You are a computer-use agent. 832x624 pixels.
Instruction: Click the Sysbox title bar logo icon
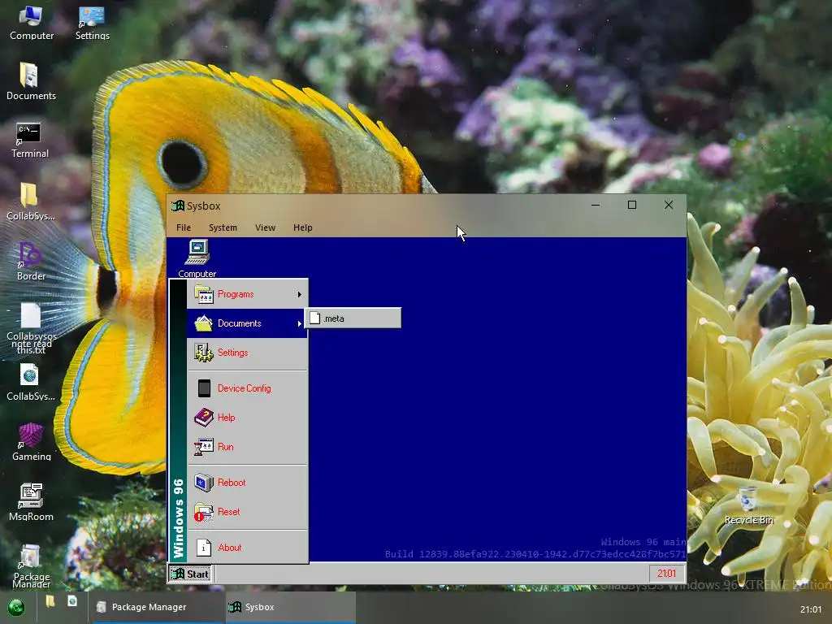pos(178,206)
